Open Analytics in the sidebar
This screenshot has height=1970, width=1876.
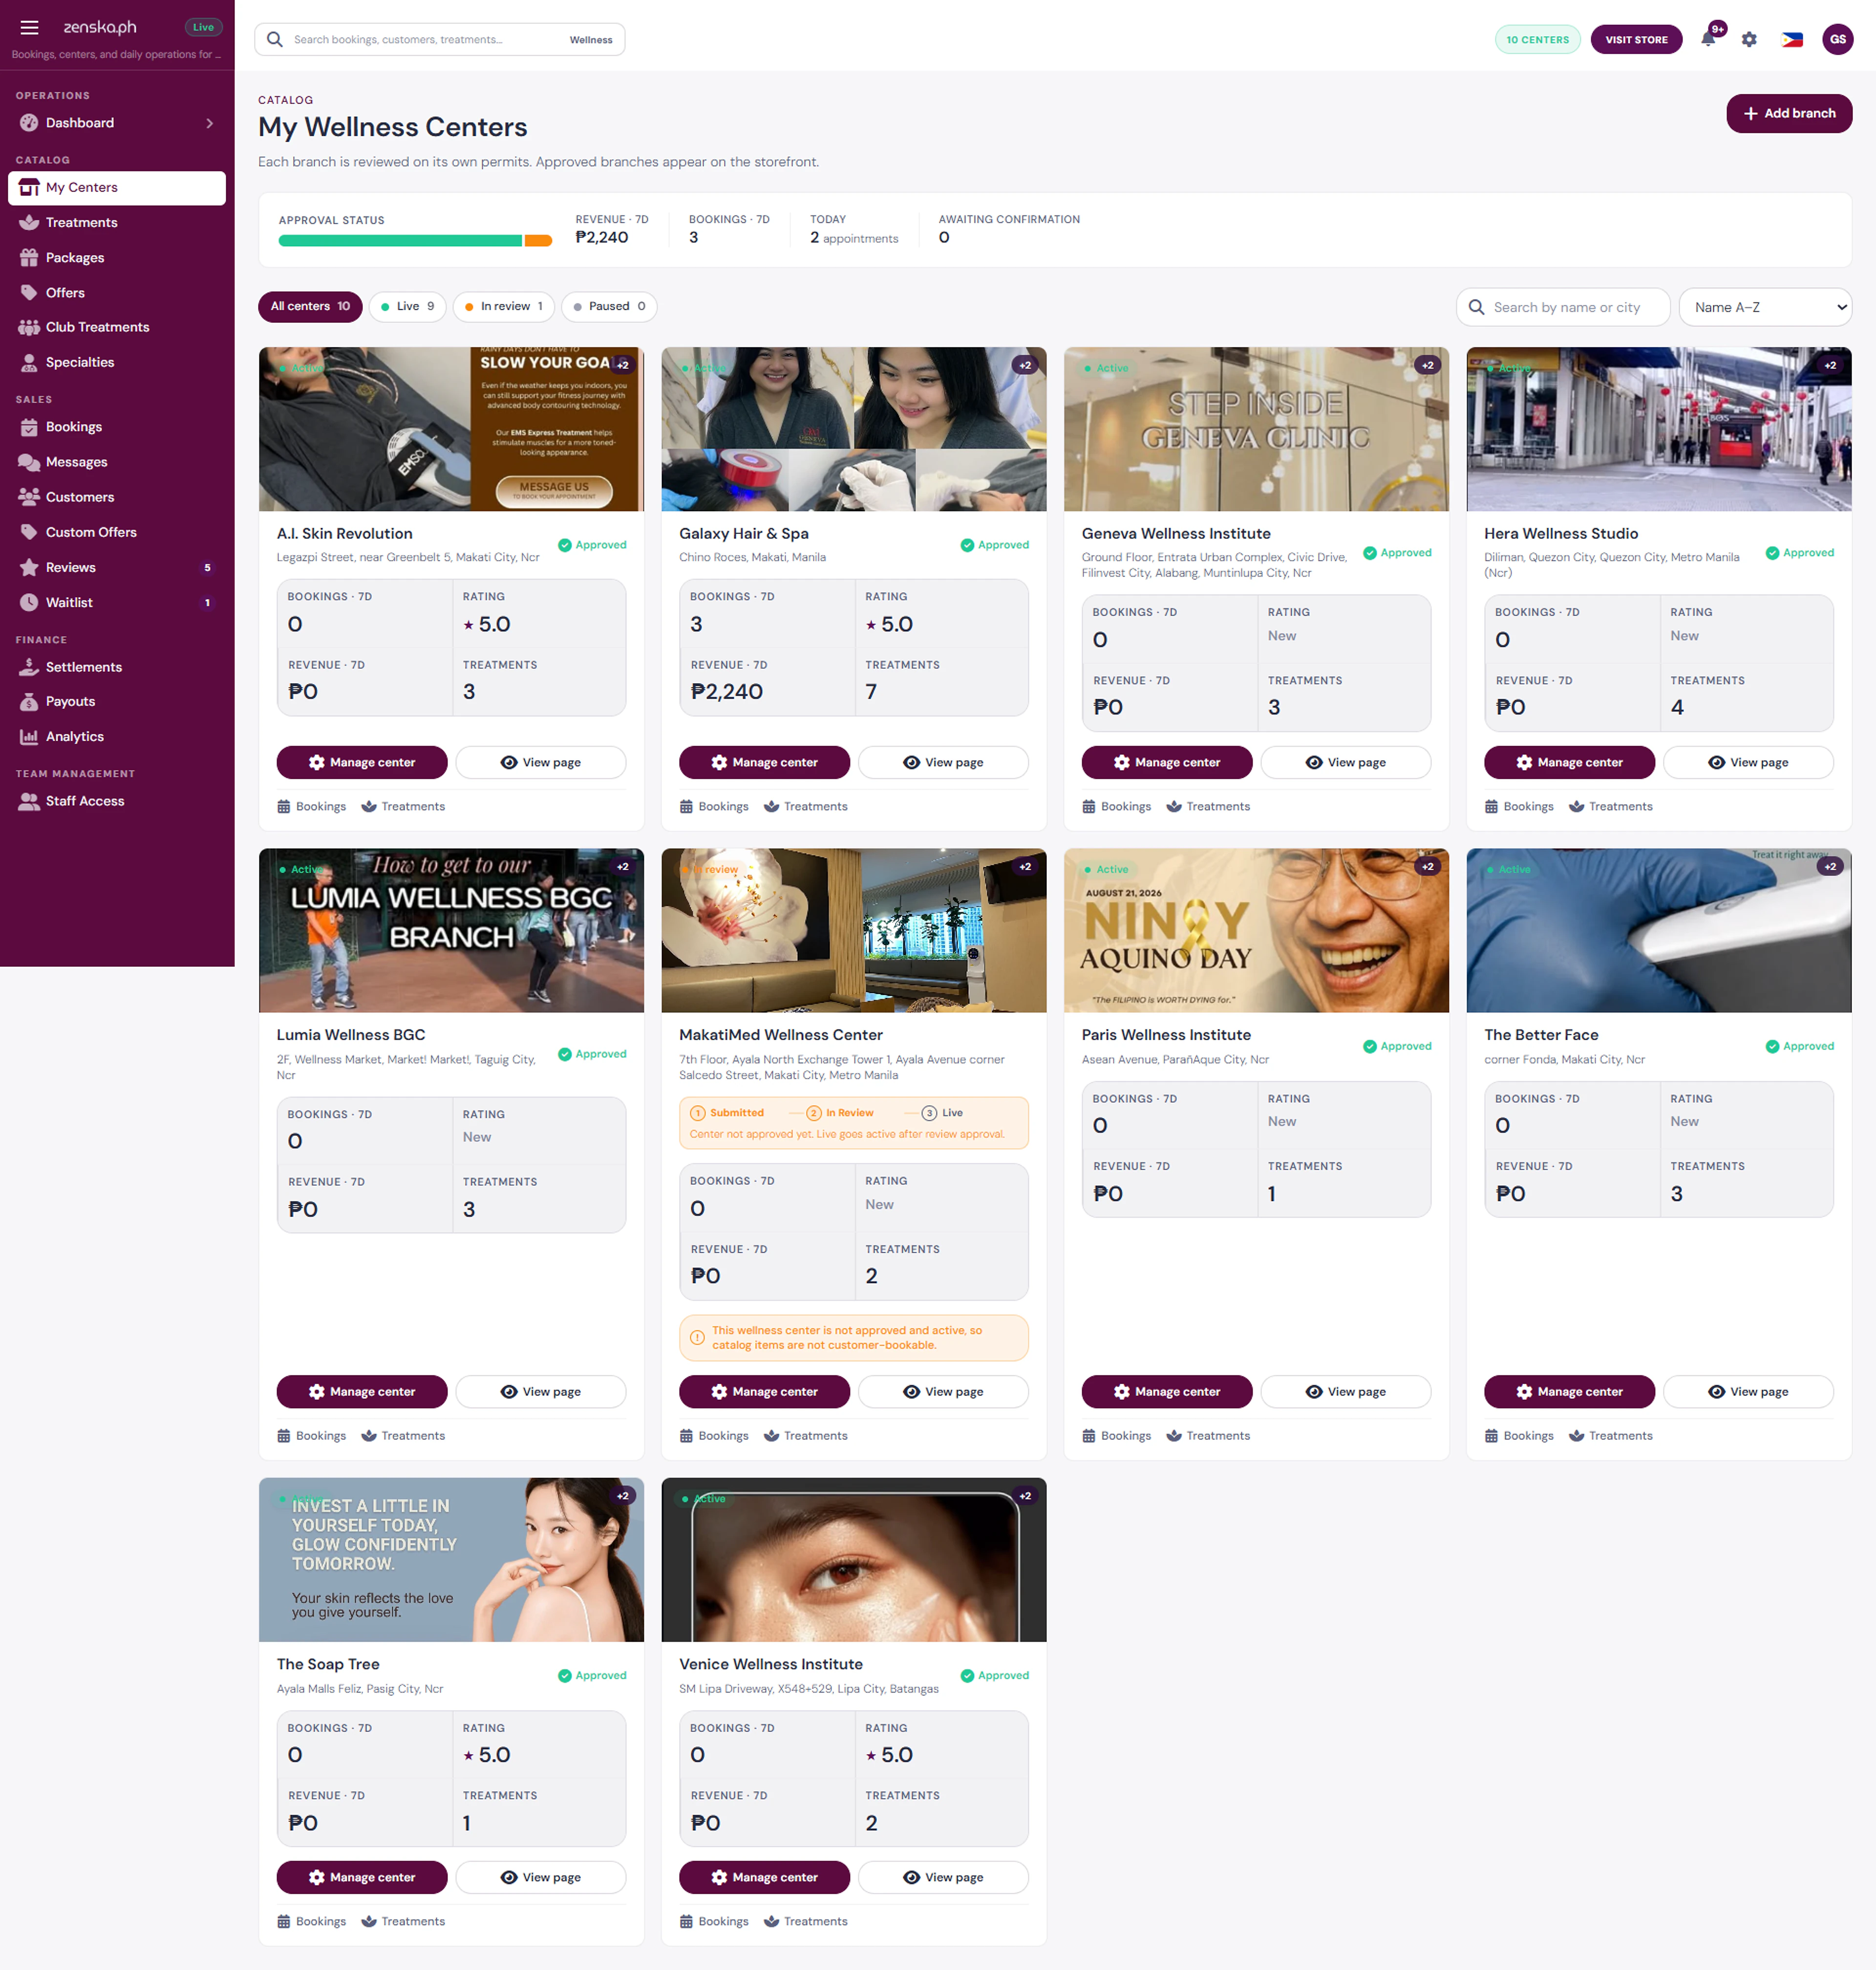tap(117, 736)
